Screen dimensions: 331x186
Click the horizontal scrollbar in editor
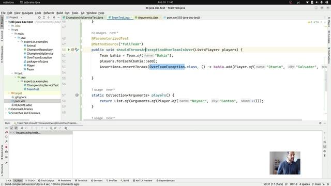192,120
